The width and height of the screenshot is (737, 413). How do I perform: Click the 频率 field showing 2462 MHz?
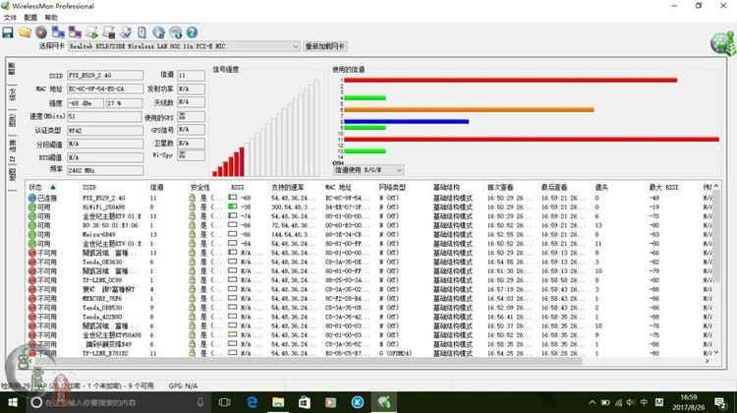point(105,170)
